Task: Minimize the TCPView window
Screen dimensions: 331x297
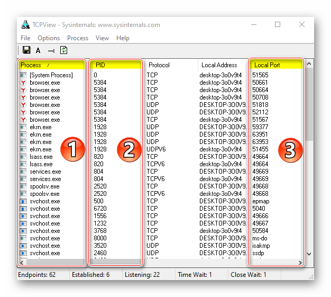Action: [254, 24]
